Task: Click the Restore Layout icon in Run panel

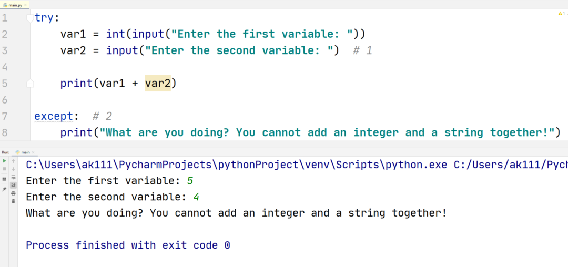Action: click(x=5, y=179)
